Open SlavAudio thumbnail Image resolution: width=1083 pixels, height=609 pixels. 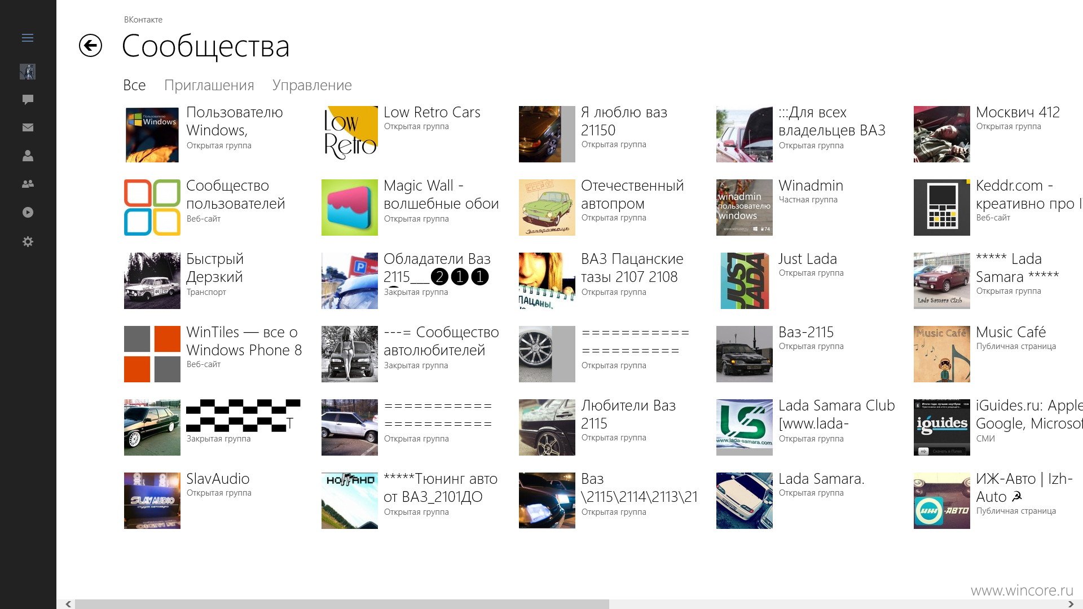coord(152,501)
